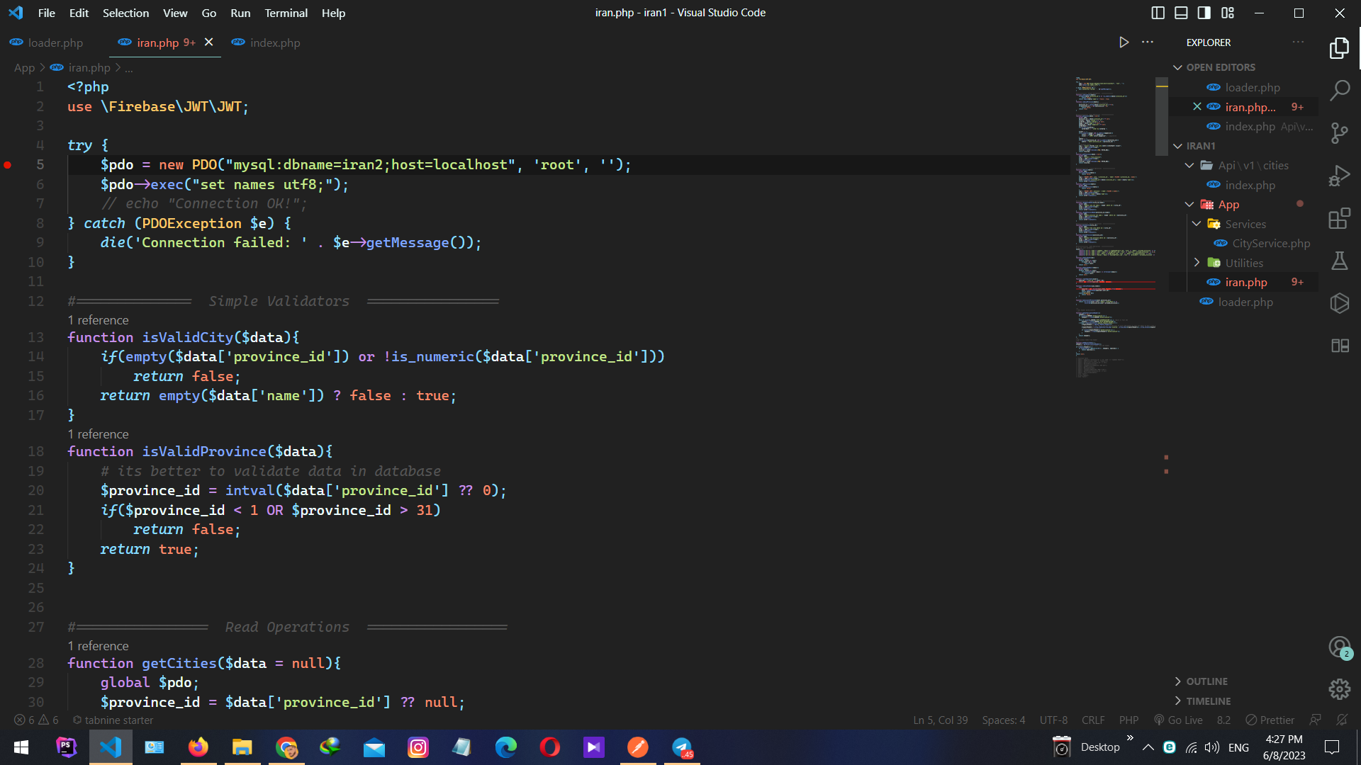Click Ln 5, Col 39 status item
This screenshot has height=765, width=1361.
click(x=940, y=720)
